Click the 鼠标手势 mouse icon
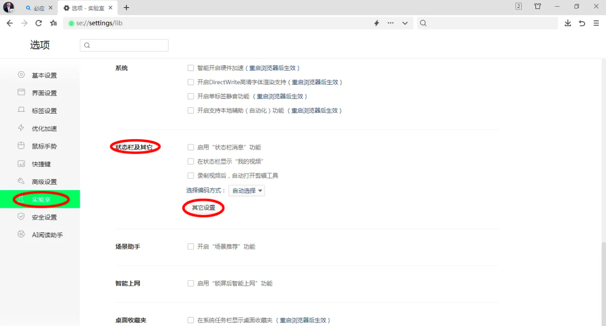606x326 pixels. (x=21, y=146)
